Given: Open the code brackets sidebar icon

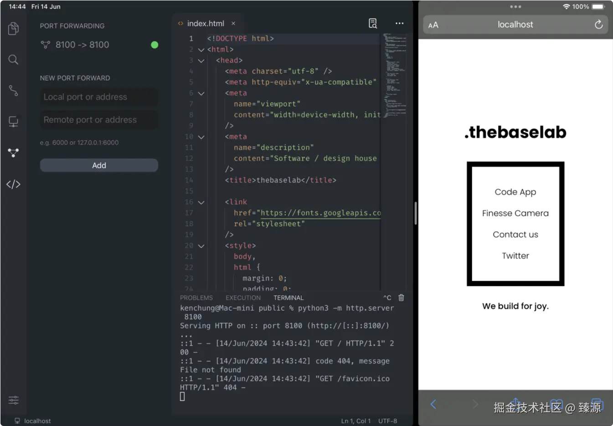Looking at the screenshot, I should [x=13, y=184].
